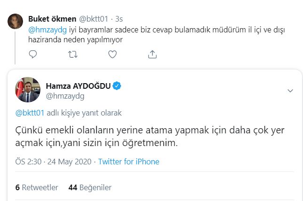Click the reply icon under Buket's tweet
The height and width of the screenshot is (201, 303).
(x=33, y=55)
